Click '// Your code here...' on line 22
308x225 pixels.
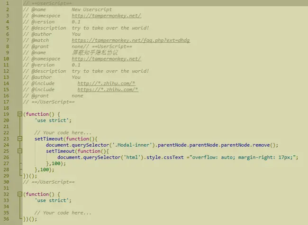pos(63,132)
